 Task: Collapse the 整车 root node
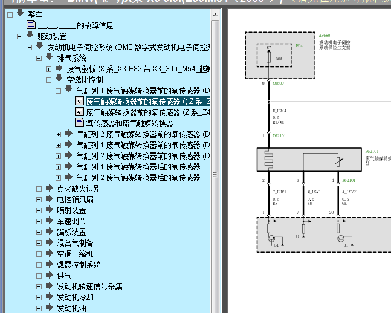click(10, 15)
